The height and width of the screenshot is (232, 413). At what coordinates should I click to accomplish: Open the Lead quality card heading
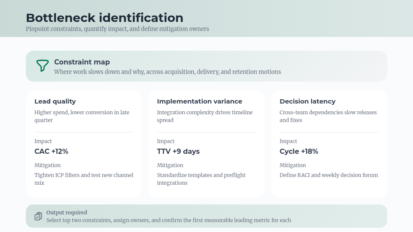pos(55,101)
